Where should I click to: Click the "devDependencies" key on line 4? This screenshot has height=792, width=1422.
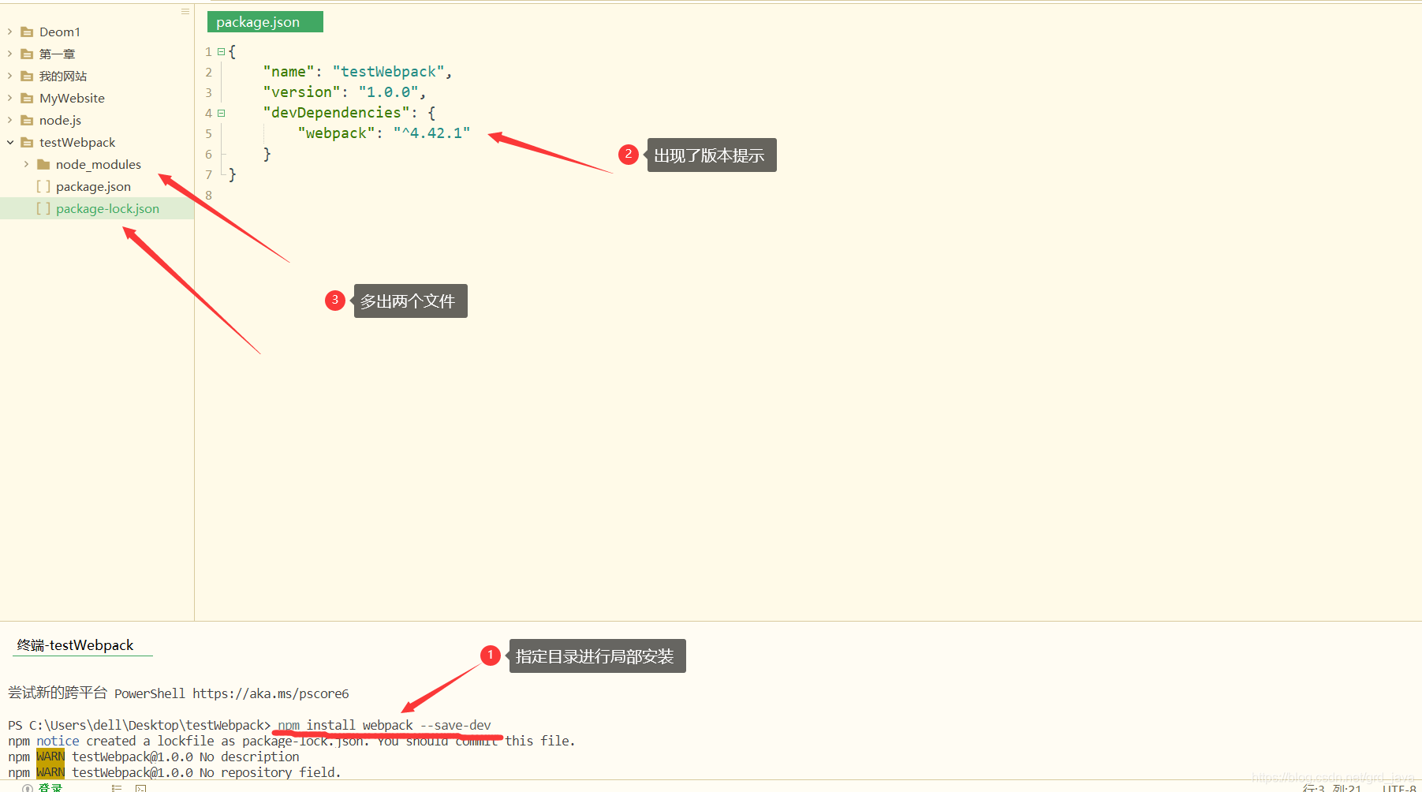pyautogui.click(x=336, y=113)
